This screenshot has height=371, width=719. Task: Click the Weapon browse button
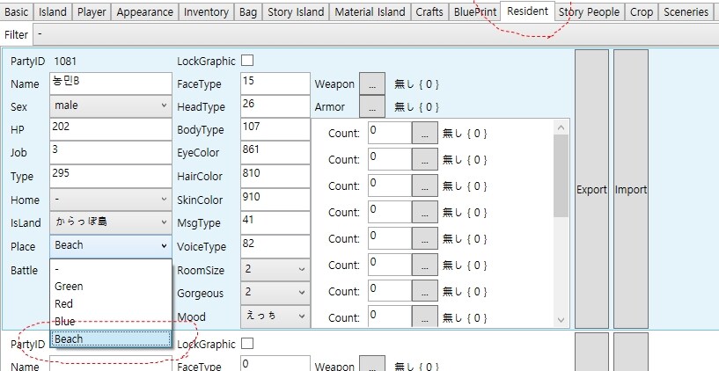pyautogui.click(x=372, y=84)
